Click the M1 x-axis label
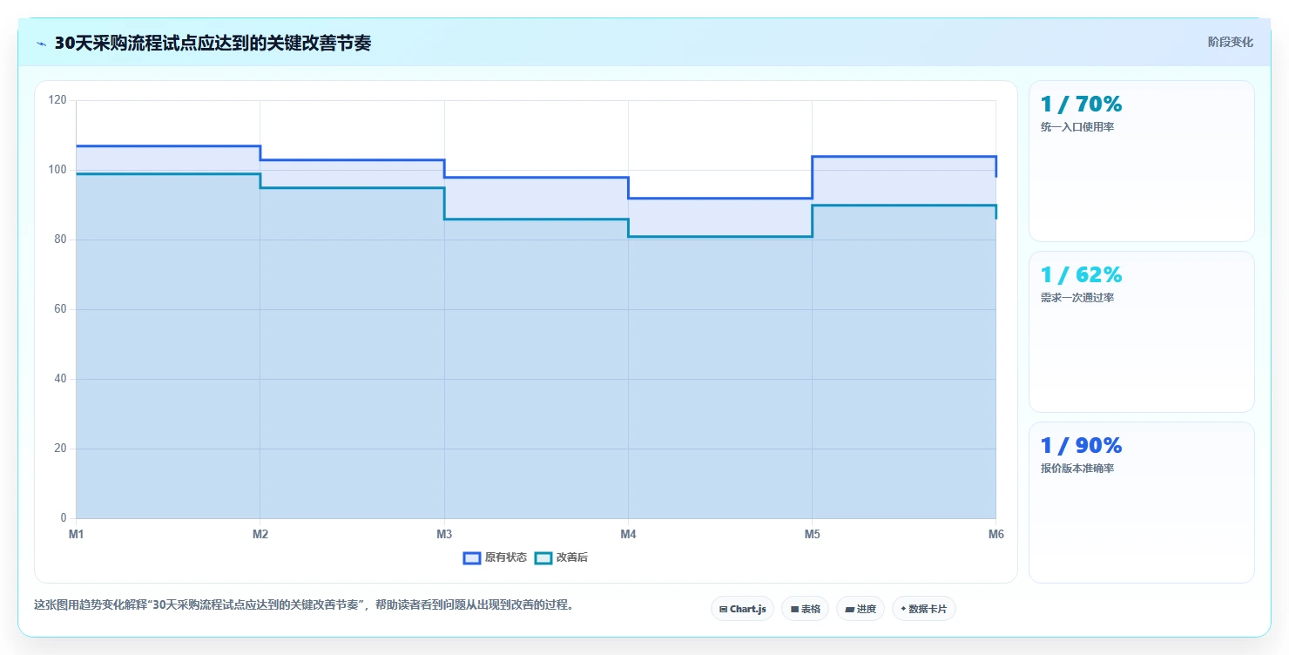1289x655 pixels. (x=76, y=534)
